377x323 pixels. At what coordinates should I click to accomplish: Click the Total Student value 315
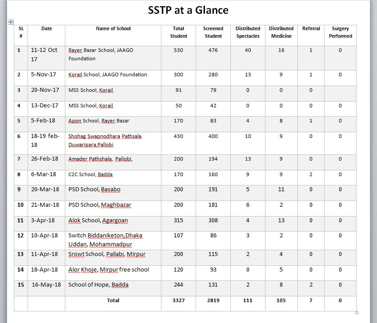(x=178, y=221)
